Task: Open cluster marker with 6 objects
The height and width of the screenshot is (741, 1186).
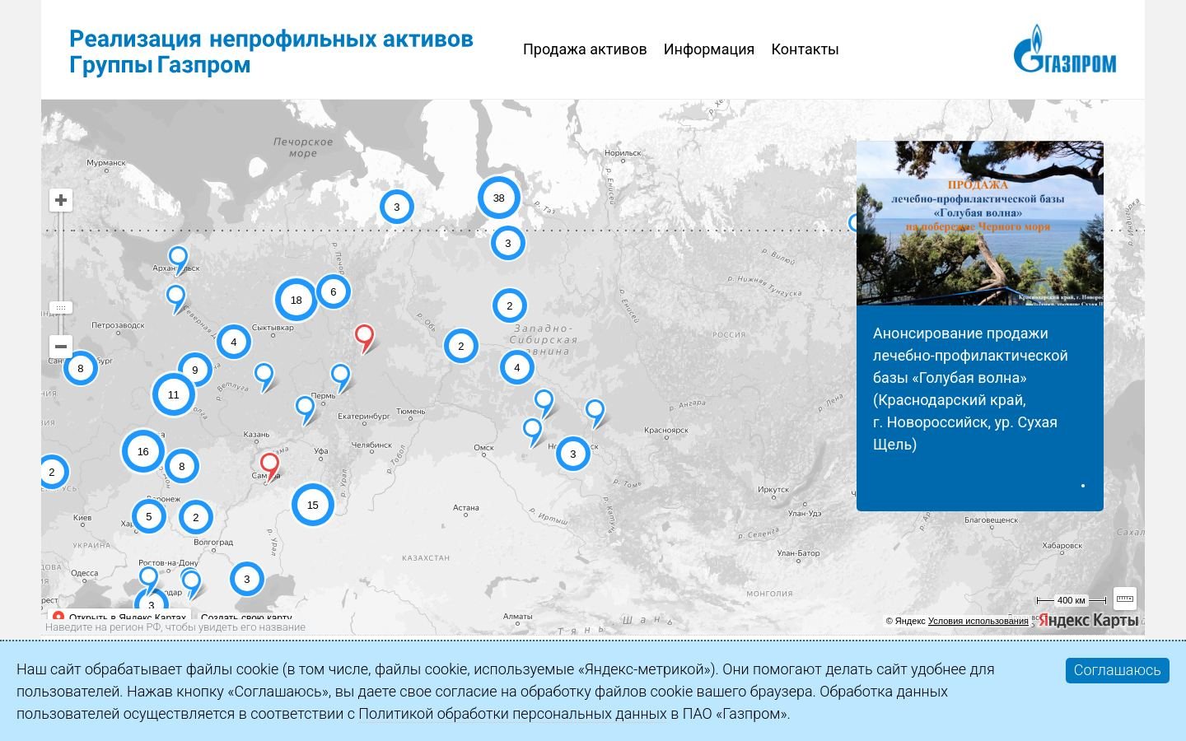Action: click(x=333, y=291)
